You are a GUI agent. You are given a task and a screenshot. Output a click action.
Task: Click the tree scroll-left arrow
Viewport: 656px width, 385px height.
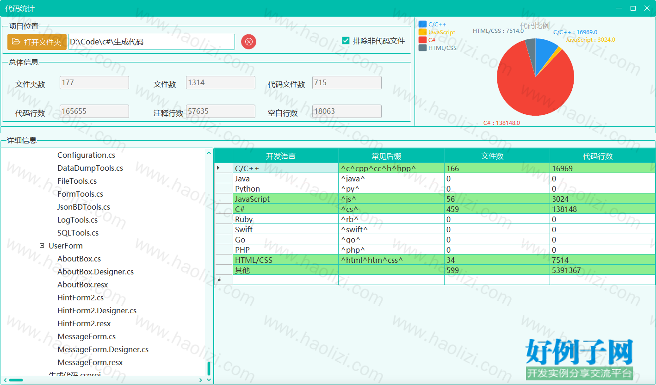click(5, 380)
